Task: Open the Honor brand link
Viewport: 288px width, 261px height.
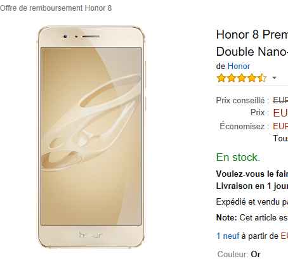Action: coord(239,67)
